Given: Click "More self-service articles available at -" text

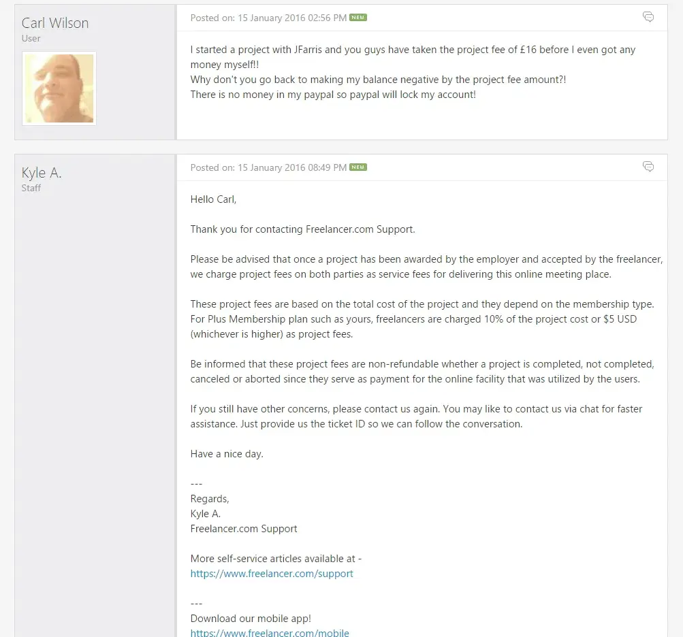Looking at the screenshot, I should 276,559.
